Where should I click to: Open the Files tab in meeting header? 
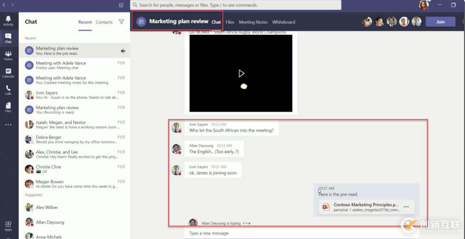tap(230, 22)
